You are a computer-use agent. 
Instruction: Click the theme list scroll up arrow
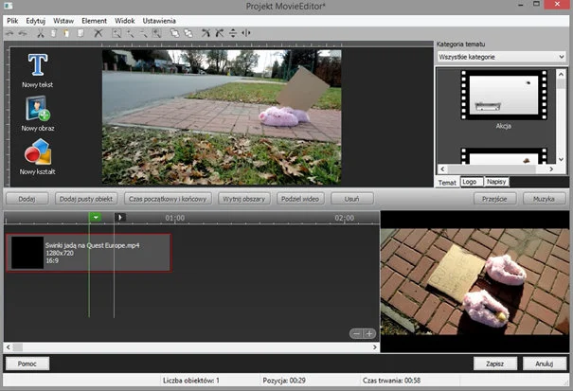562,74
